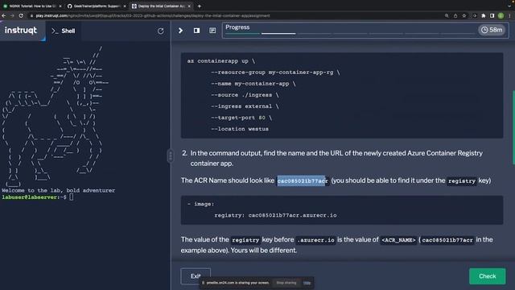Click the '- image:' code line
Screen dimensions: 515x290
[x=200, y=204]
